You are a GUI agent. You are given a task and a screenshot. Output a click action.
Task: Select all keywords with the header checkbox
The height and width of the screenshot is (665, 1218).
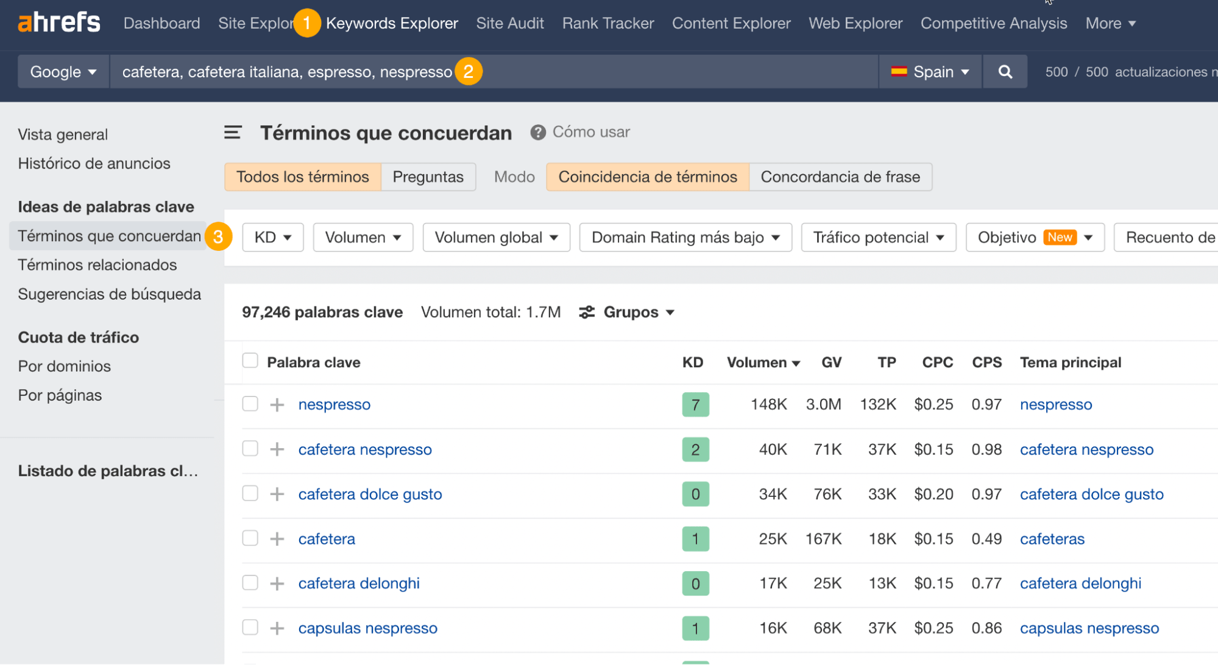250,360
